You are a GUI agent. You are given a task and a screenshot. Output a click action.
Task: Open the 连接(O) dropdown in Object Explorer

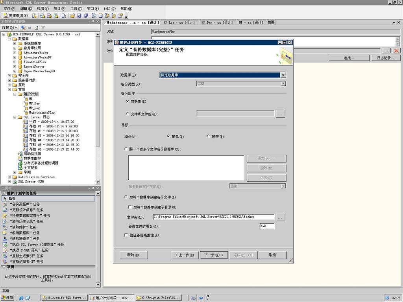pyautogui.click(x=9, y=28)
